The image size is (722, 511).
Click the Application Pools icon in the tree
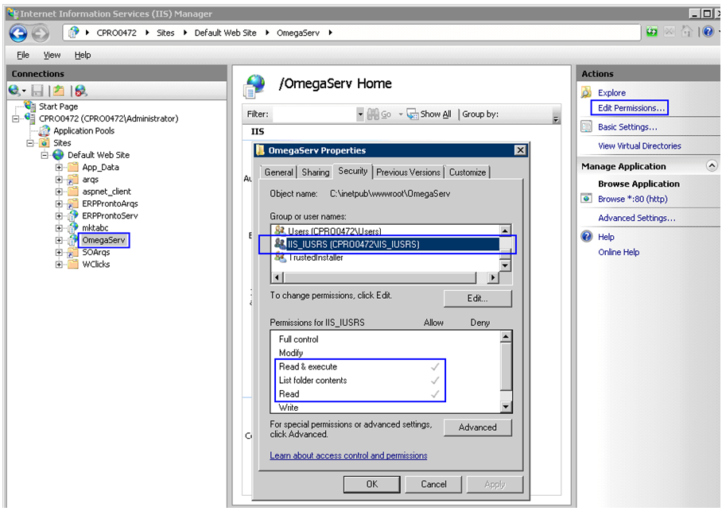click(45, 131)
